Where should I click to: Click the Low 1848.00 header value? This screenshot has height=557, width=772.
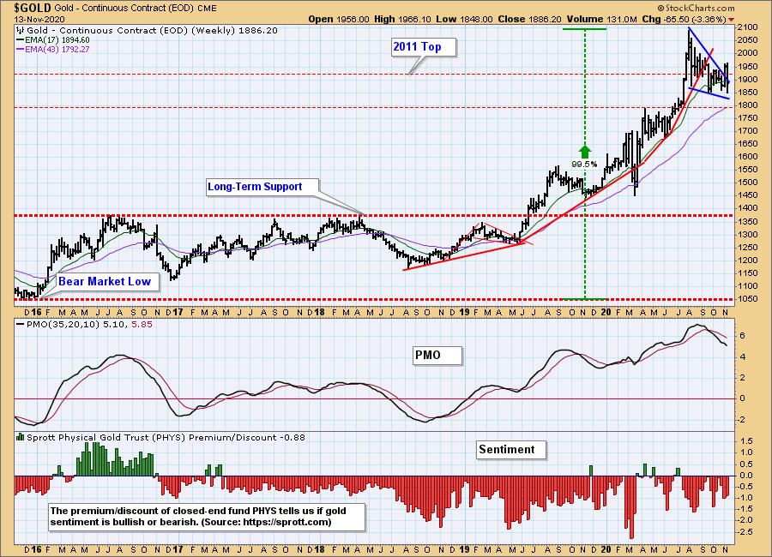click(x=464, y=19)
